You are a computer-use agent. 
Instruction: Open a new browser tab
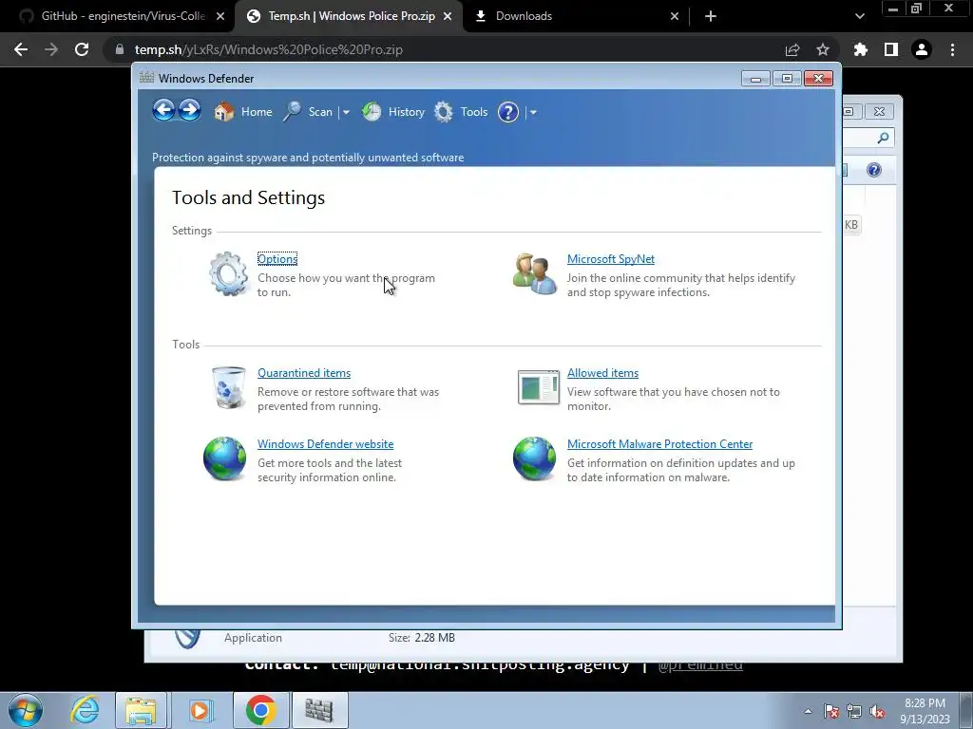[711, 16]
